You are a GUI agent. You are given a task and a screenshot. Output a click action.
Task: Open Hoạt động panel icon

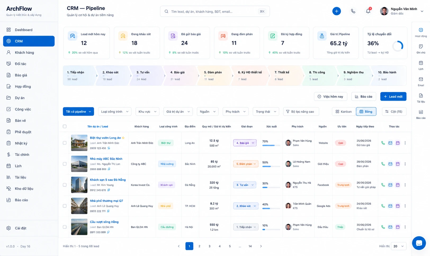point(421,30)
